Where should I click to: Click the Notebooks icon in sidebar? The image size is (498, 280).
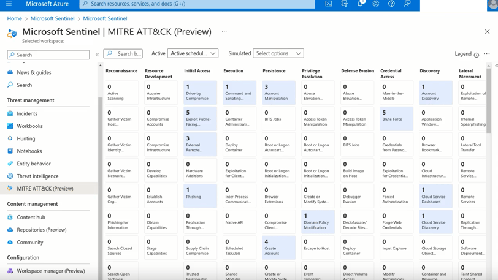(x=10, y=151)
